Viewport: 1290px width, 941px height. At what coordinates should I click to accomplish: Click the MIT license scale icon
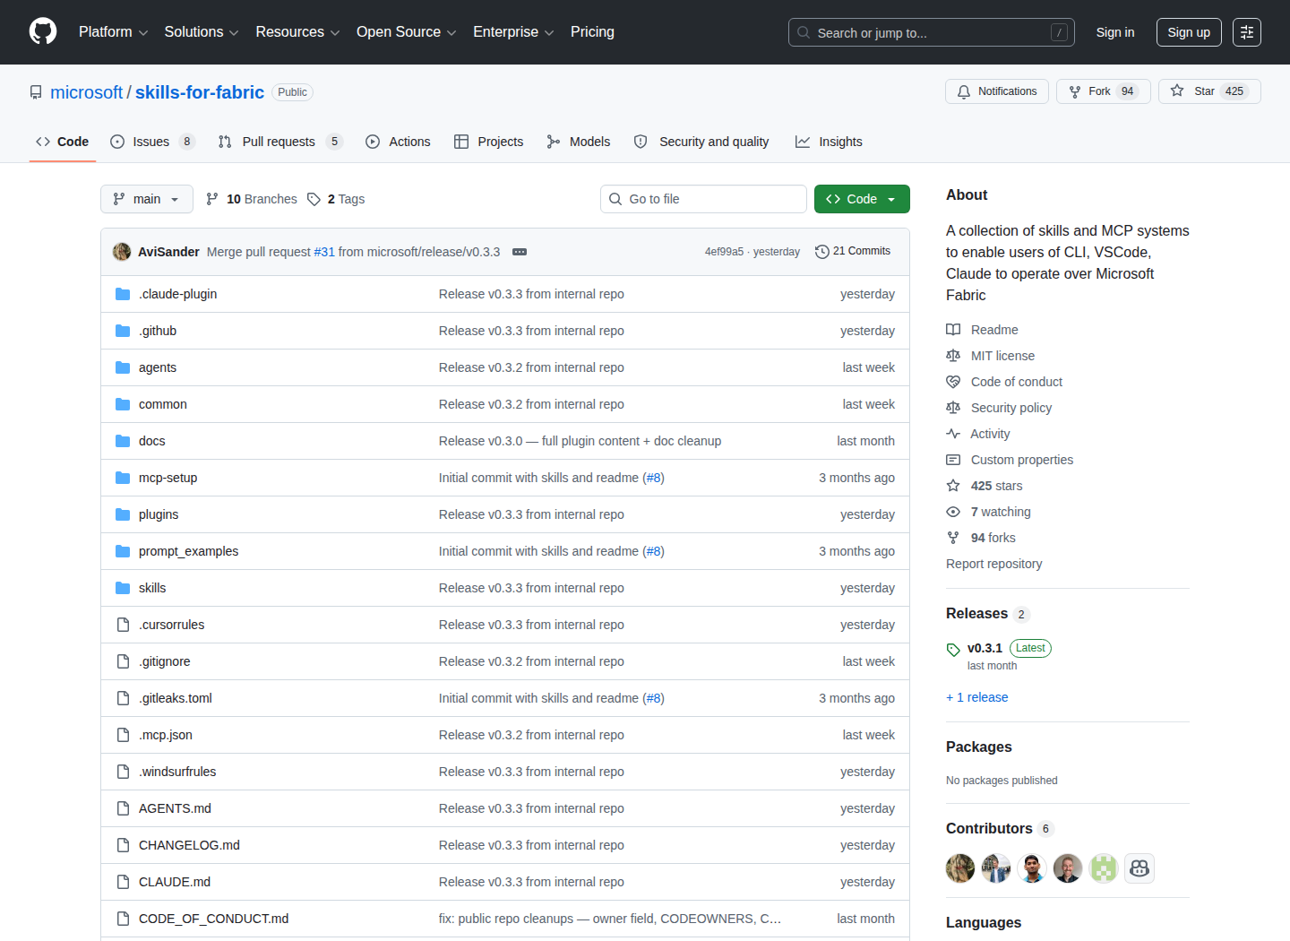tap(953, 356)
